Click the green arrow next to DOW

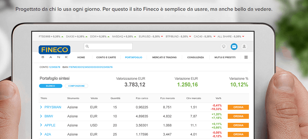coord(108,37)
